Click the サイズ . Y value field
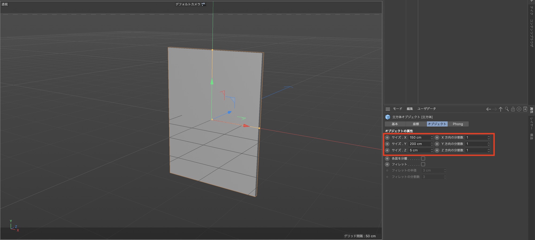The height and width of the screenshot is (240, 535). pyautogui.click(x=419, y=144)
